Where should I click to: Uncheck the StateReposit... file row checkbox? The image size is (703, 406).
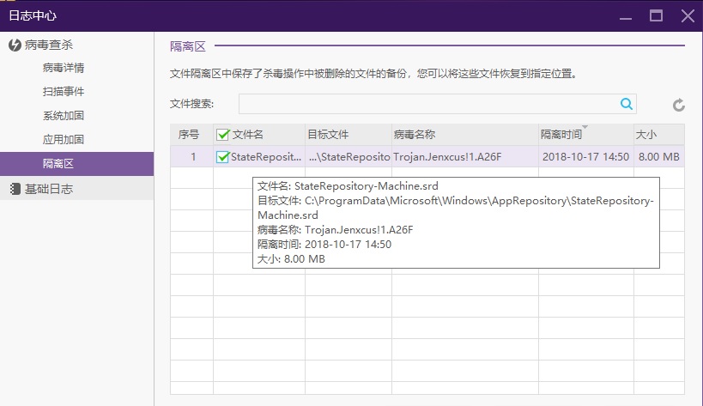coord(223,157)
